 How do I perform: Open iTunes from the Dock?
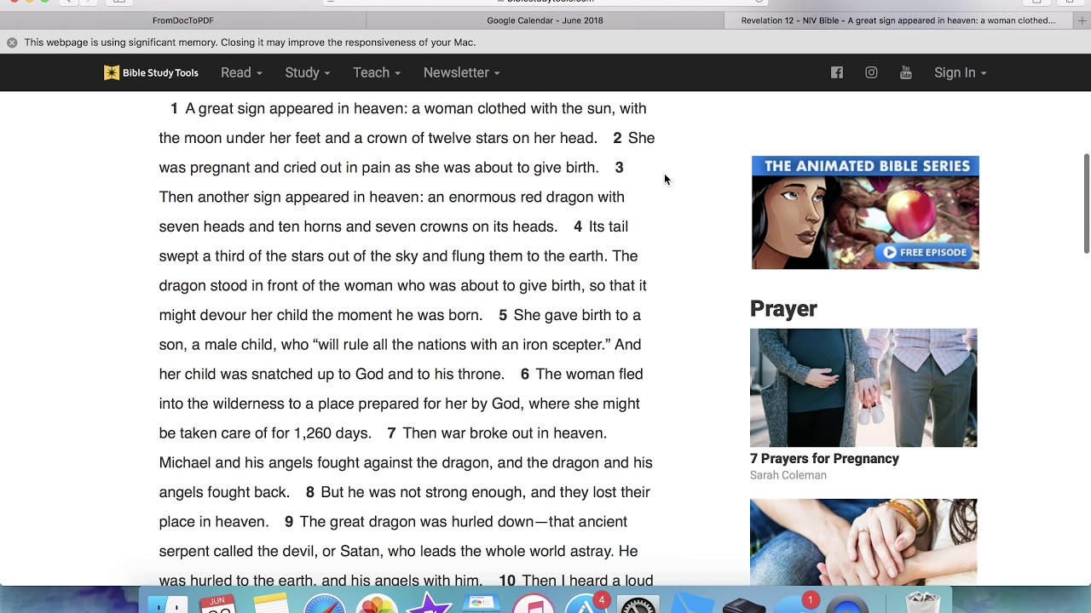534,603
